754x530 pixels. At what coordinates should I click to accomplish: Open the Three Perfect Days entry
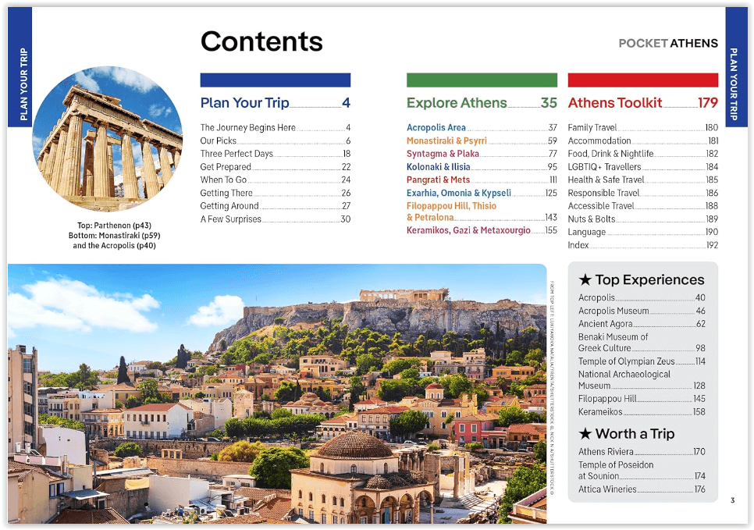tap(237, 154)
